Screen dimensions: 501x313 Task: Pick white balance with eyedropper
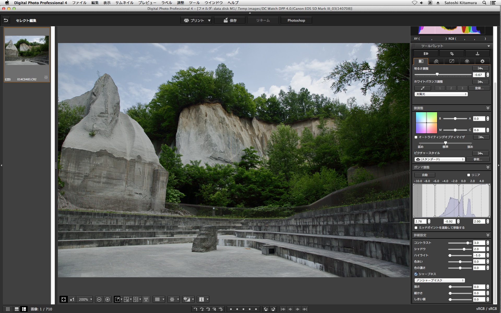422,88
